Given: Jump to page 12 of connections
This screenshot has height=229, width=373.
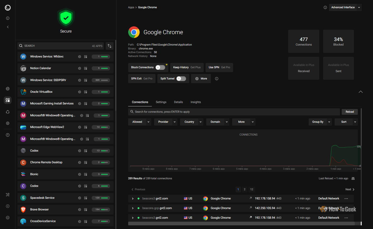Looking at the screenshot, I should [x=252, y=189].
